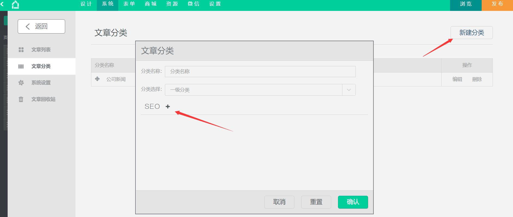This screenshot has width=513, height=217.
Task: Open the 商城 menu
Action: pos(151,4)
